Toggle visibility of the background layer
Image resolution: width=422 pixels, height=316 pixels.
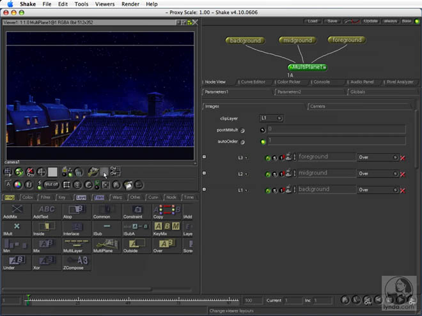(268, 190)
